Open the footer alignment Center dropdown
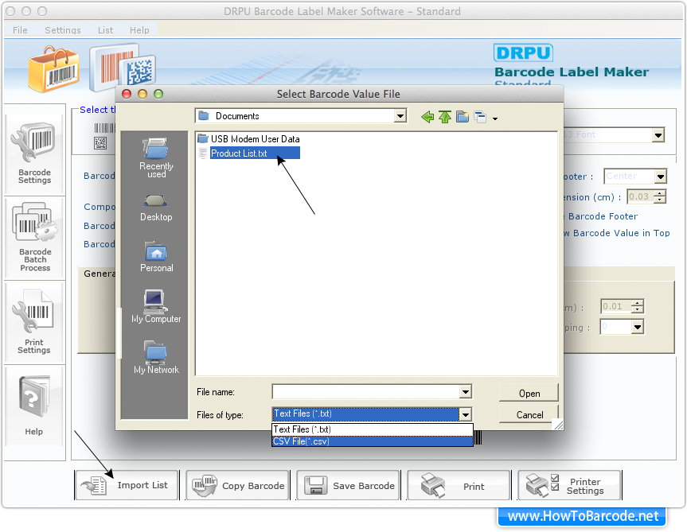The height and width of the screenshot is (532, 687). pyautogui.click(x=660, y=177)
